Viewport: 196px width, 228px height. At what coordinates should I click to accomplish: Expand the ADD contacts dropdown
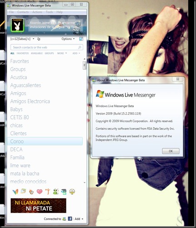pyautogui.click(x=76, y=53)
